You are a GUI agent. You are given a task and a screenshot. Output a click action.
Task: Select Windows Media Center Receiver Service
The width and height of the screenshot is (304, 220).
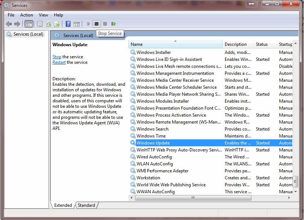tap(211, 80)
